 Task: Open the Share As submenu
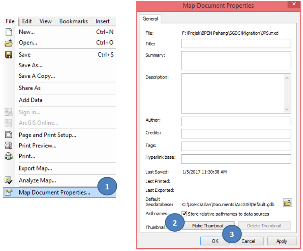pos(59,88)
